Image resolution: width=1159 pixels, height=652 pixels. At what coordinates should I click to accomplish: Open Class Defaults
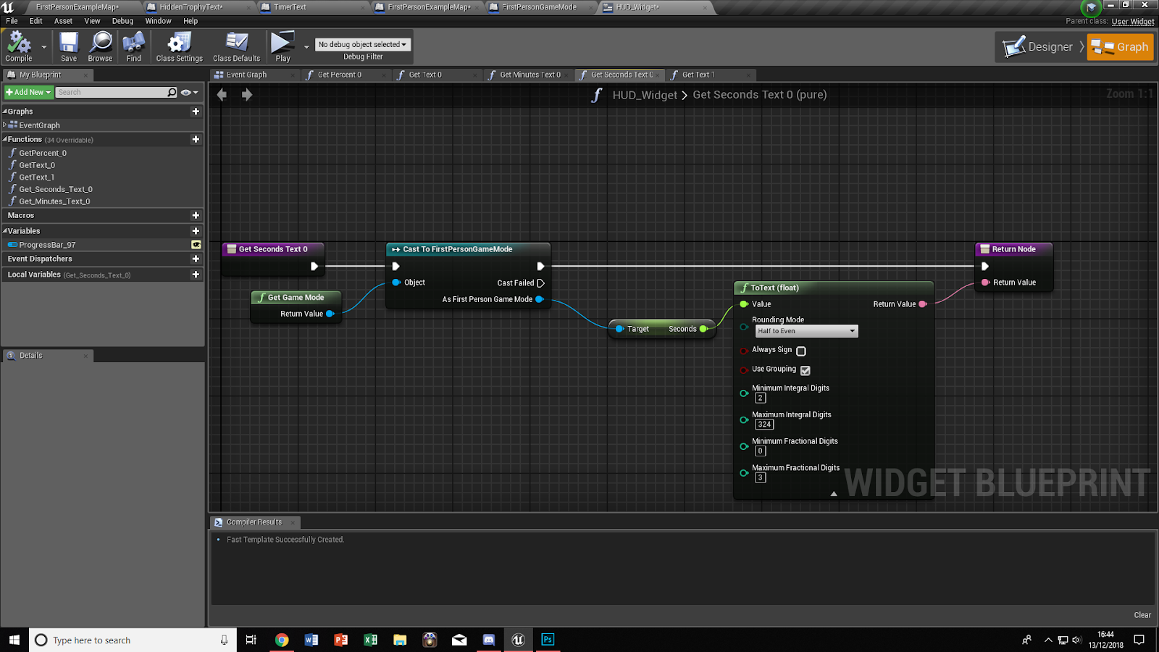[x=236, y=47]
